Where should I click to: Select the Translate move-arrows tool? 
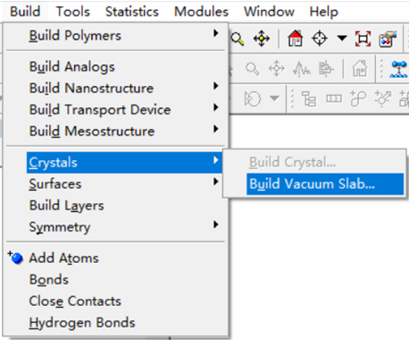(x=262, y=38)
